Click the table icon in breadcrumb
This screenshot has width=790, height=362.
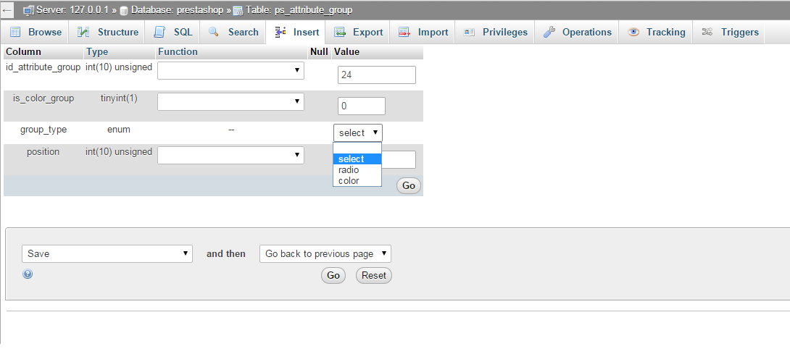238,11
